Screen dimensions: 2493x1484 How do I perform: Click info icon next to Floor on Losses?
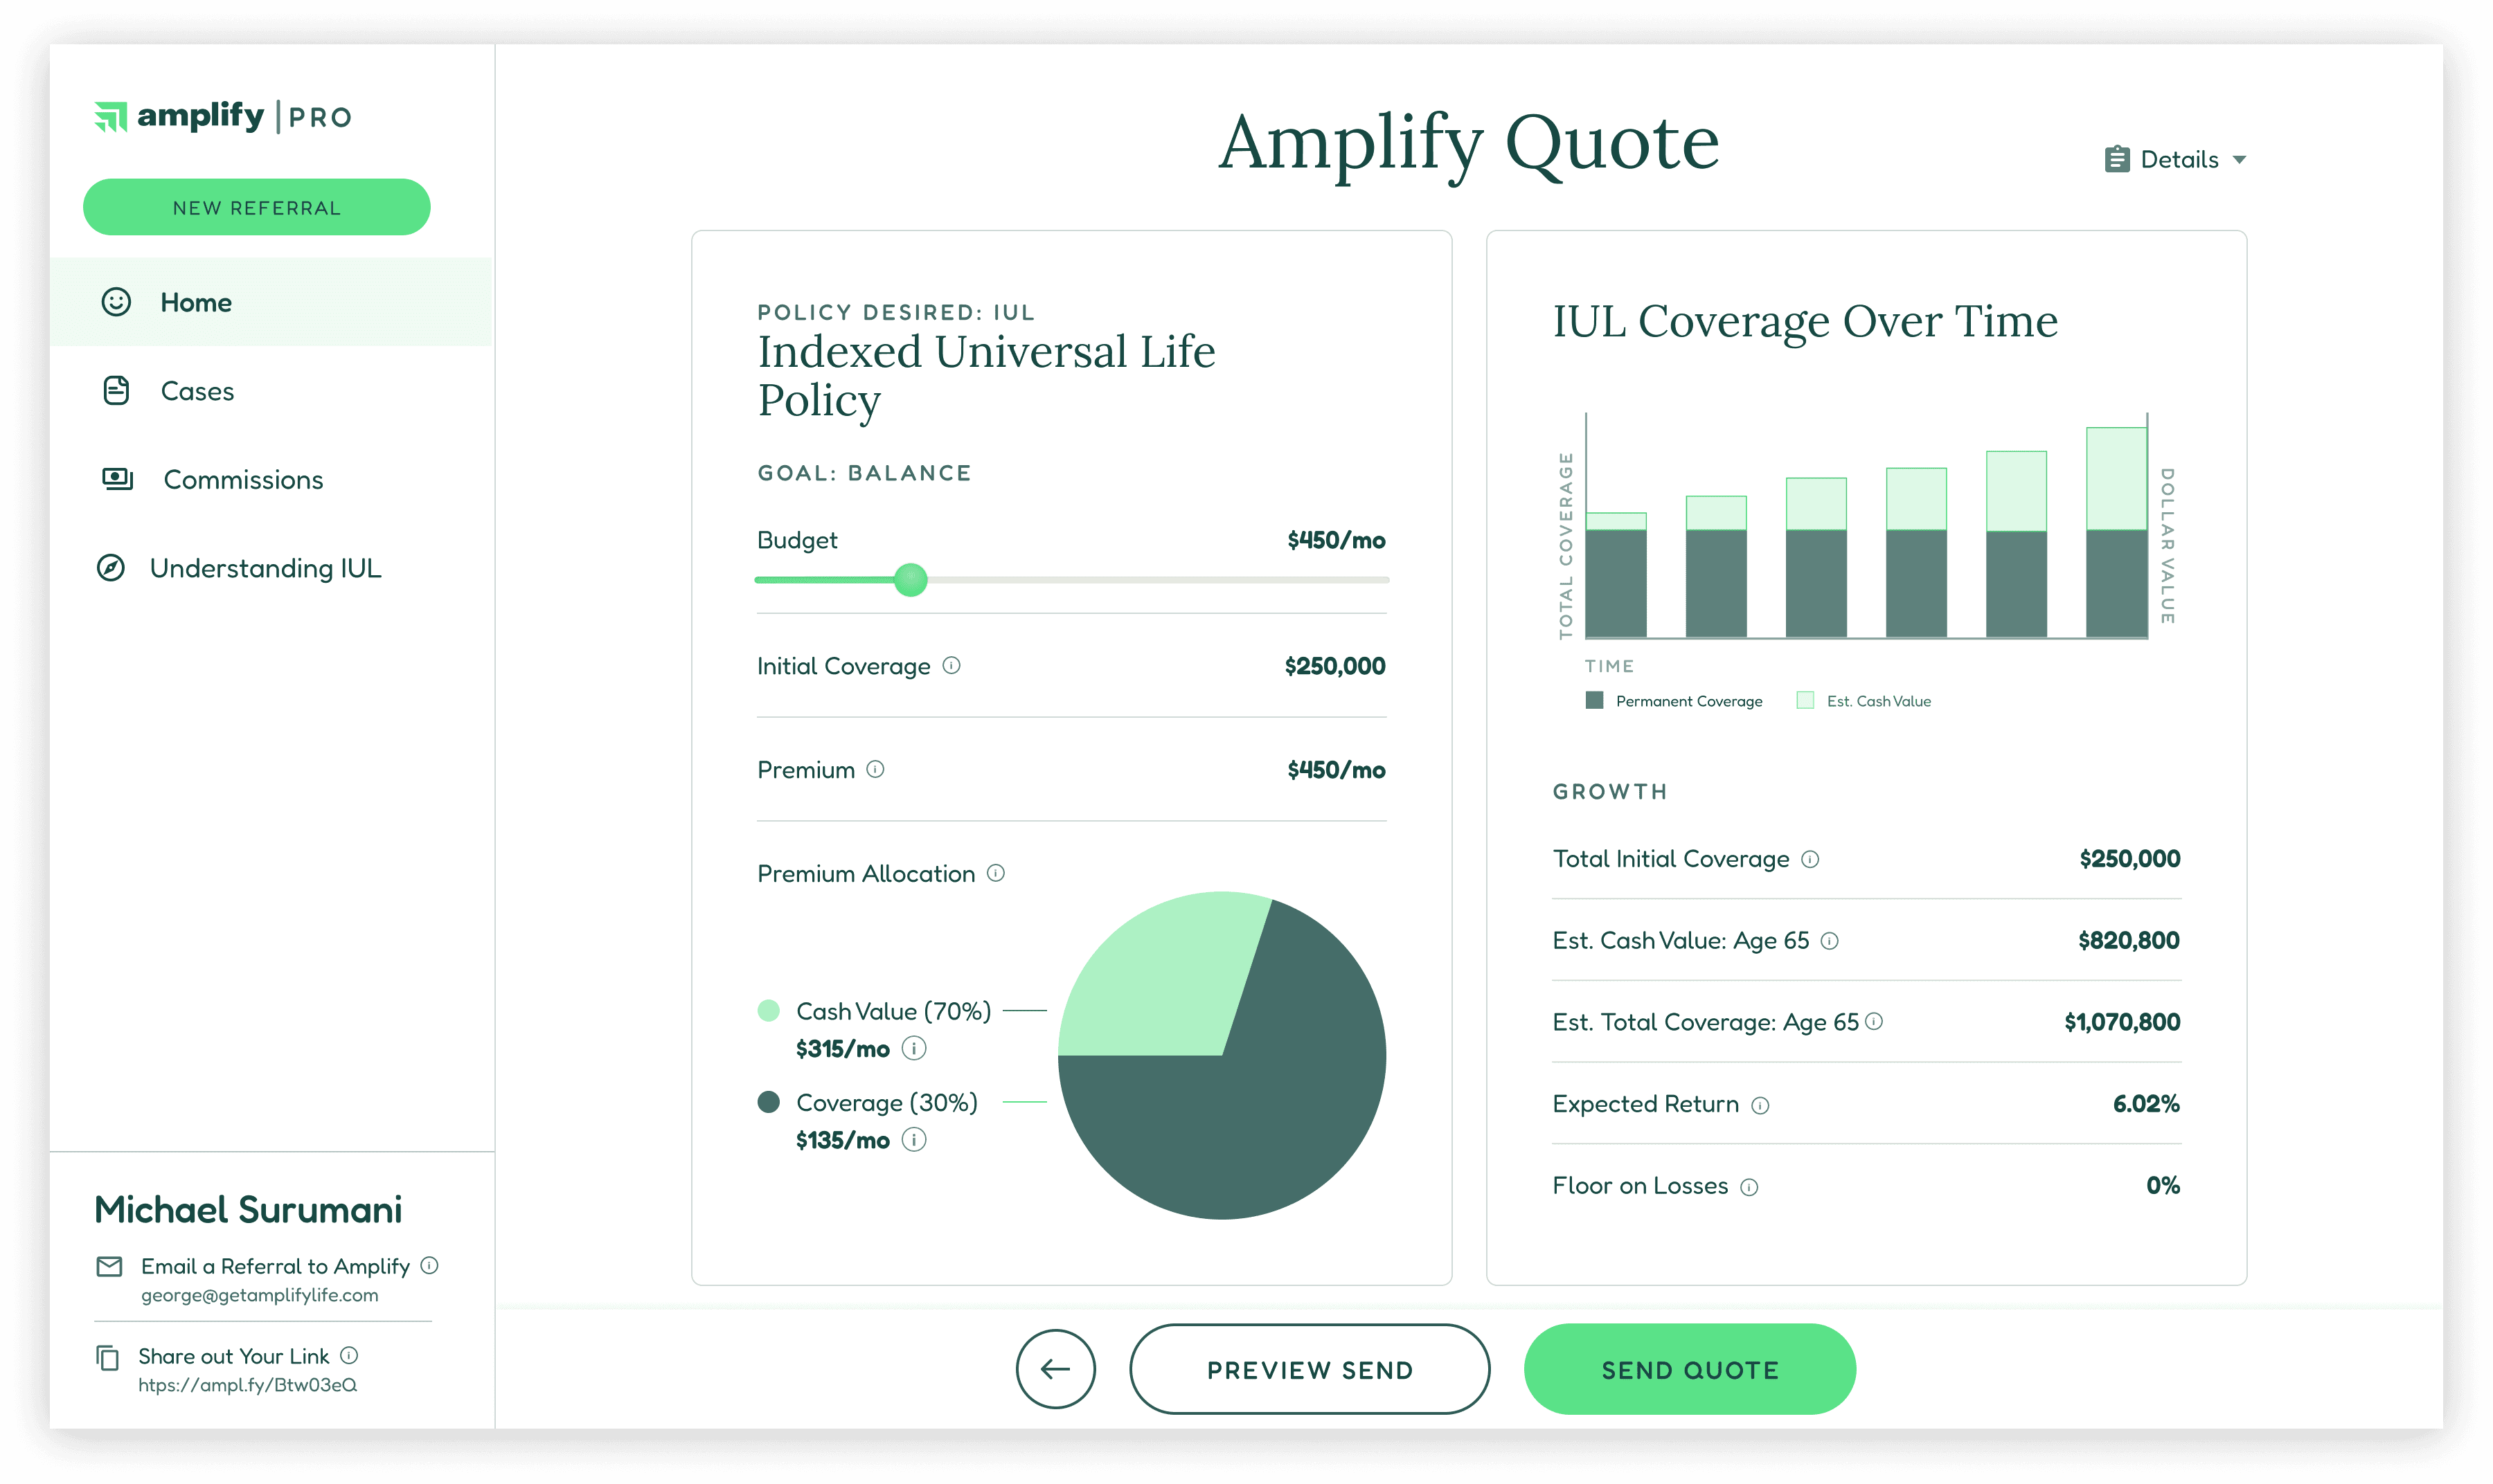tap(1749, 1187)
